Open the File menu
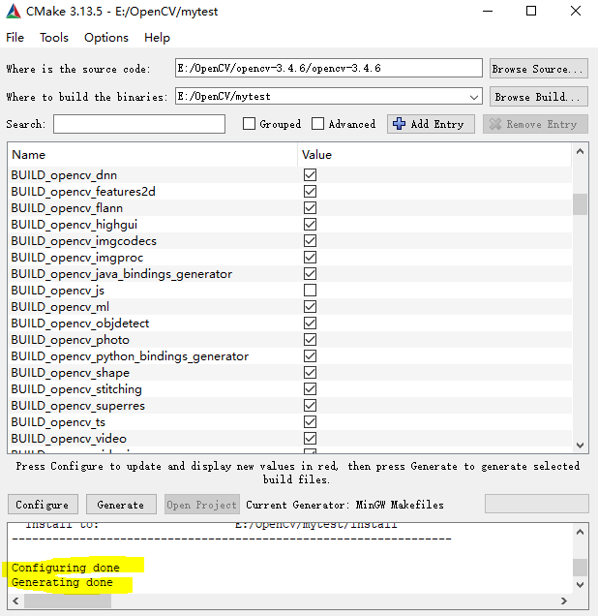 coord(15,38)
